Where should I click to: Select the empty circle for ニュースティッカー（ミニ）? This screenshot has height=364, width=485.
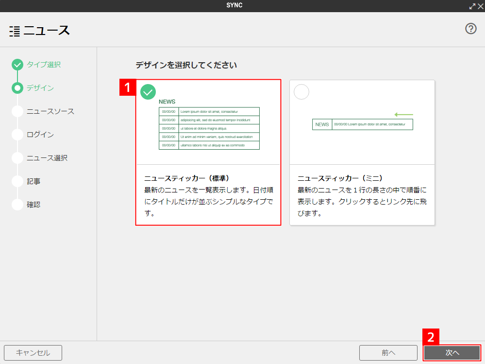coord(301,92)
